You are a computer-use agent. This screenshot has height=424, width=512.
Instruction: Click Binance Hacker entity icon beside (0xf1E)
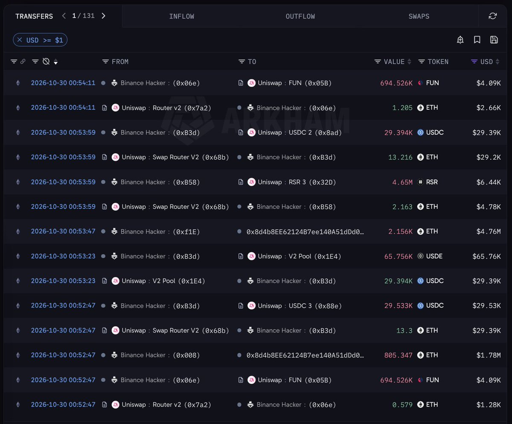point(114,231)
